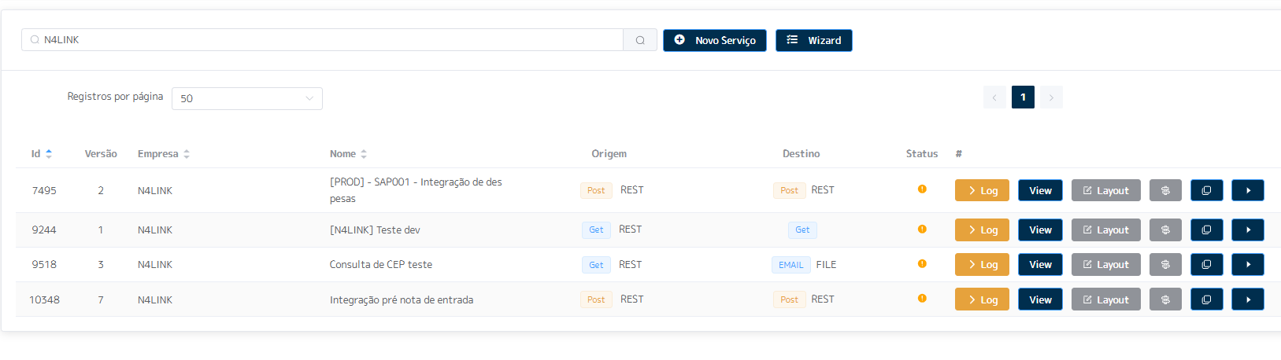Click the orange status indicator of service 9518
The image size is (1281, 360).
pyautogui.click(x=922, y=263)
